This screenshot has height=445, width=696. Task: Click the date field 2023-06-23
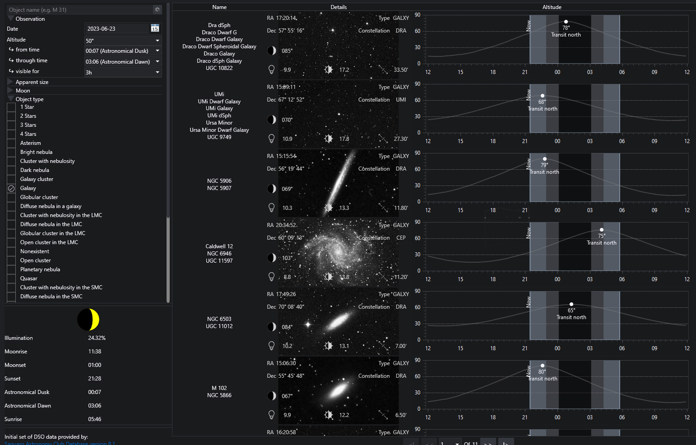[x=116, y=28]
